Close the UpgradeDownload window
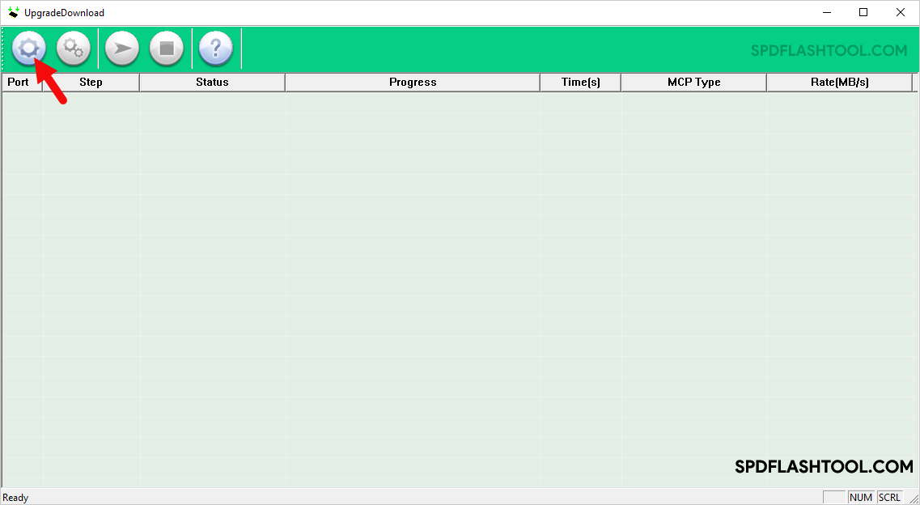 coord(900,12)
